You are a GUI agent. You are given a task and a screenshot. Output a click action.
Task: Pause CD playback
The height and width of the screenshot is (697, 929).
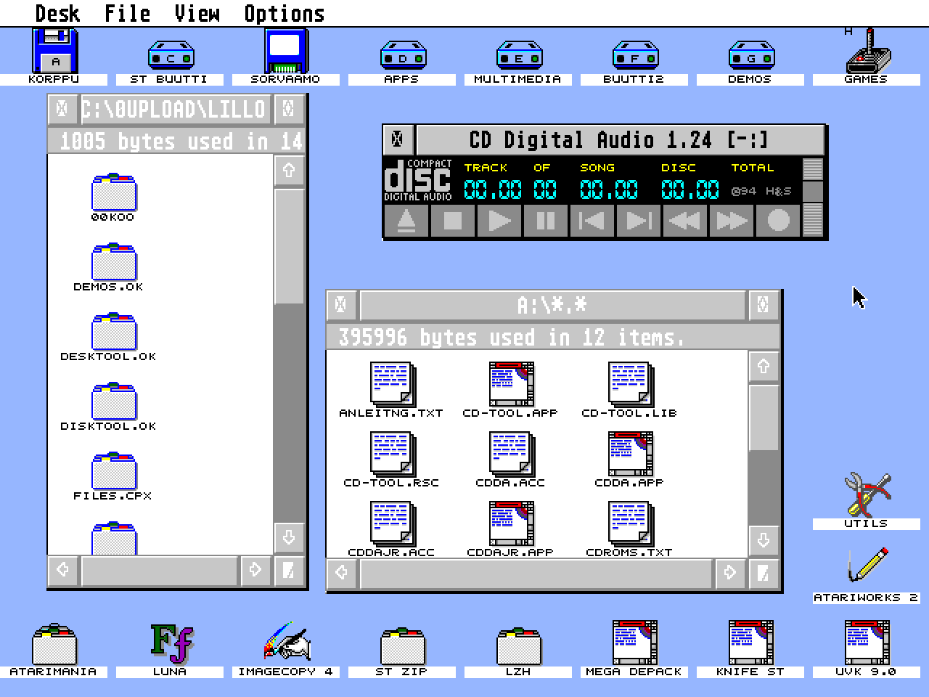(544, 221)
